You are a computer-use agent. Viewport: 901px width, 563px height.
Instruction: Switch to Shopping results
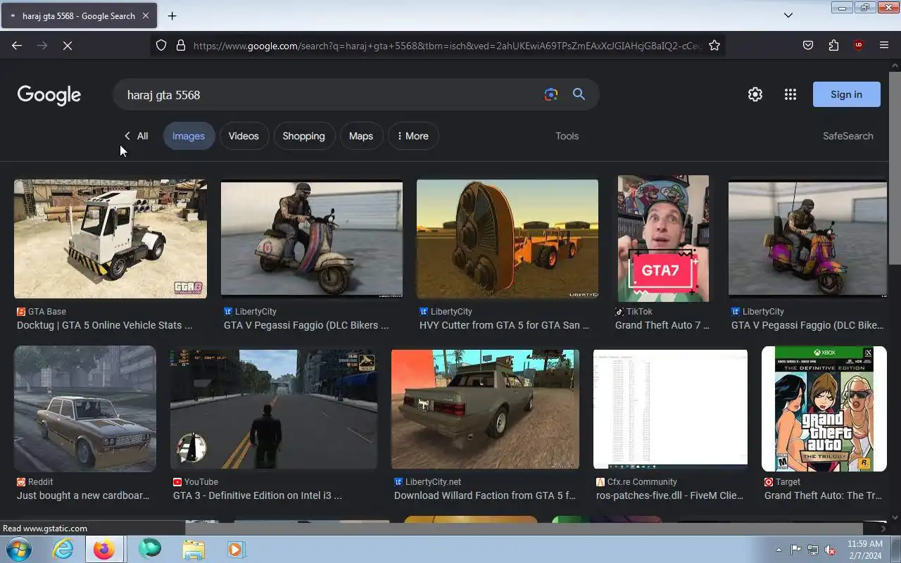pos(303,136)
